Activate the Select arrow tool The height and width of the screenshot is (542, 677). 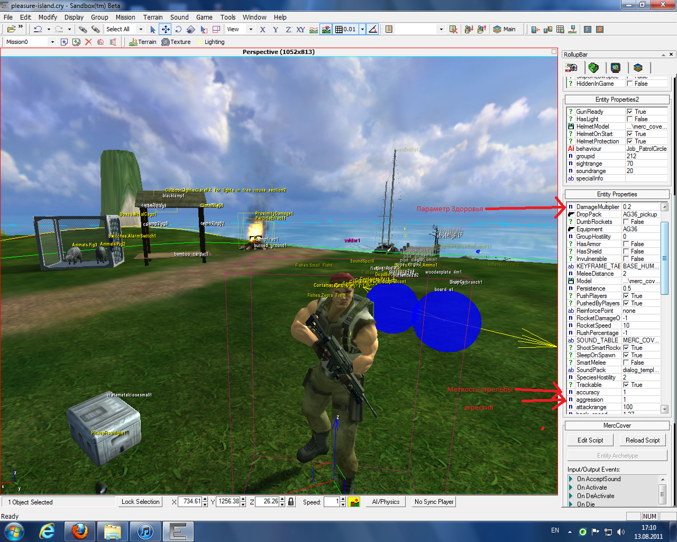click(153, 29)
